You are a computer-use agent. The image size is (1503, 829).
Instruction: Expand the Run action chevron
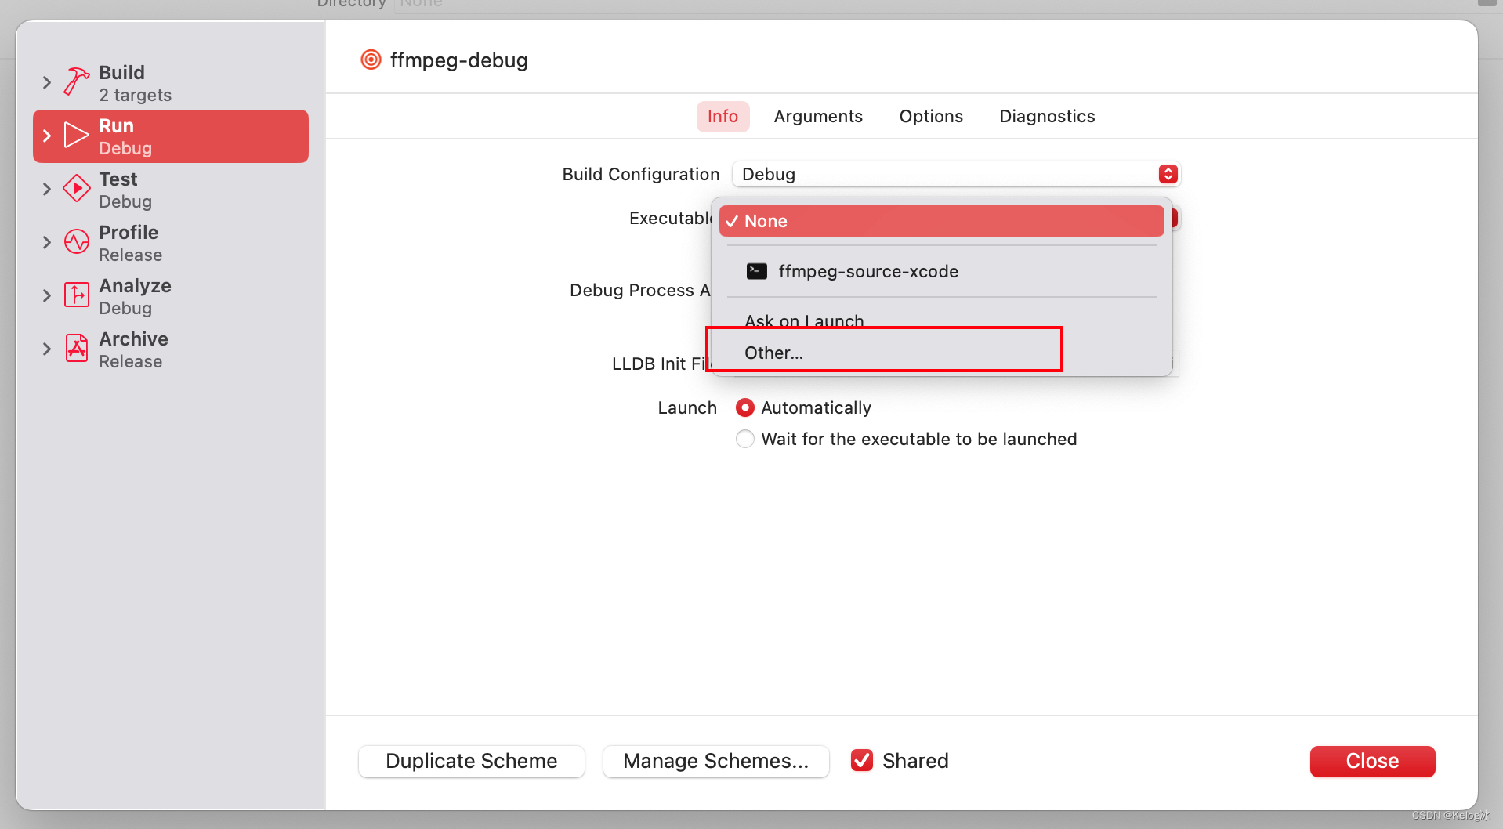coord(46,136)
